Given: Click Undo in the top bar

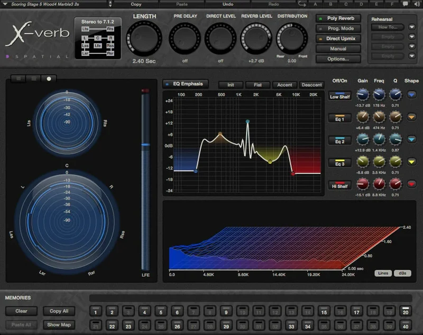Looking at the screenshot, I should click(x=228, y=4).
